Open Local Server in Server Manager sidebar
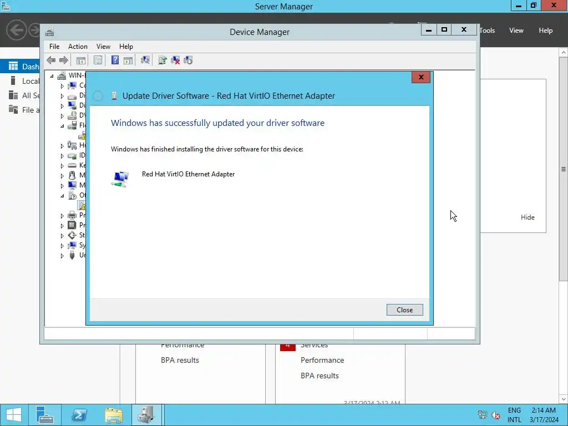This screenshot has width=568, height=426. 20,81
